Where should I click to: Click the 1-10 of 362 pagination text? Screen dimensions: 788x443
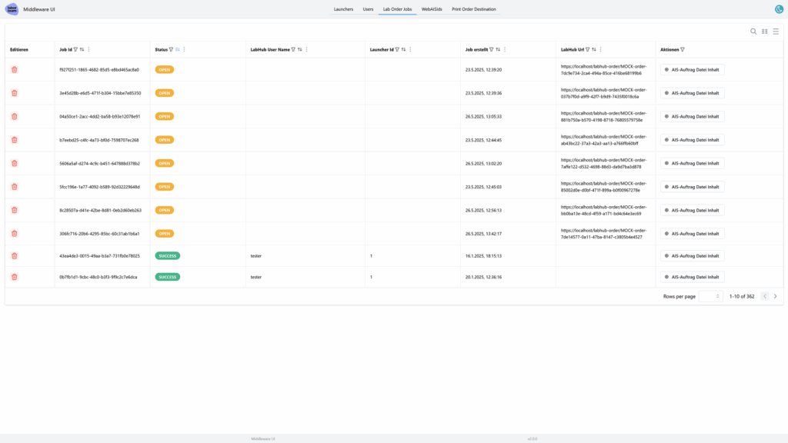click(742, 296)
